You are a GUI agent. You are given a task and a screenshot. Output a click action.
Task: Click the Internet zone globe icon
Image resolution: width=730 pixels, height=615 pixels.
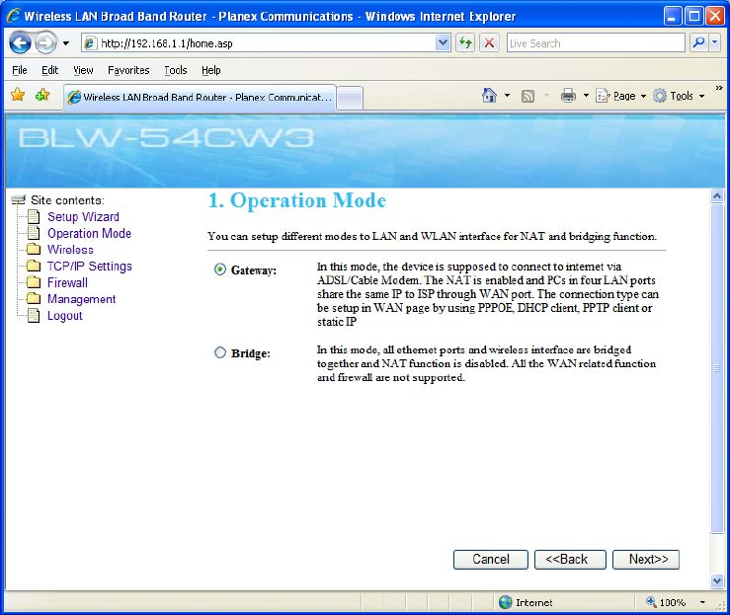click(x=505, y=602)
